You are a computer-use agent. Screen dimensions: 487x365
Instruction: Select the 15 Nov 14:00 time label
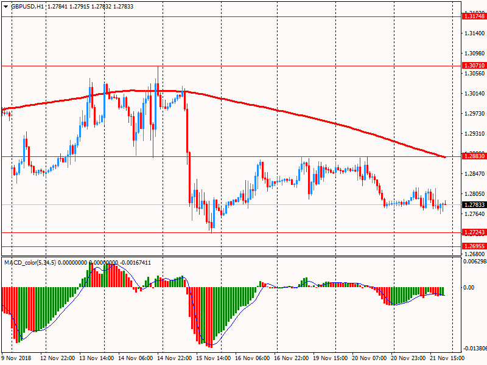coord(213,359)
